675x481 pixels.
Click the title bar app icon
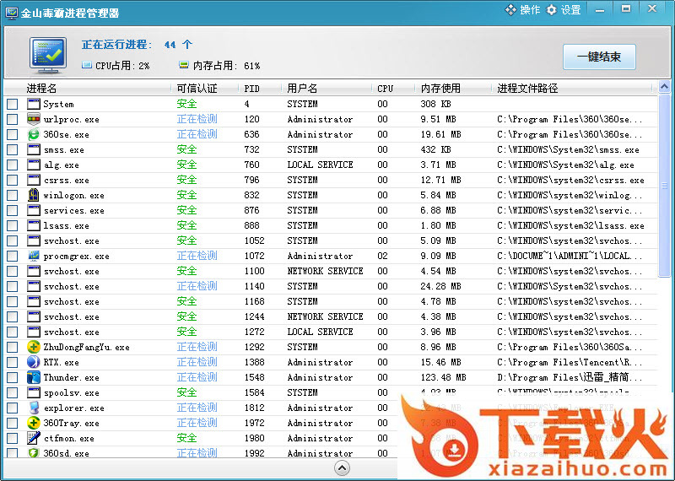(12, 13)
